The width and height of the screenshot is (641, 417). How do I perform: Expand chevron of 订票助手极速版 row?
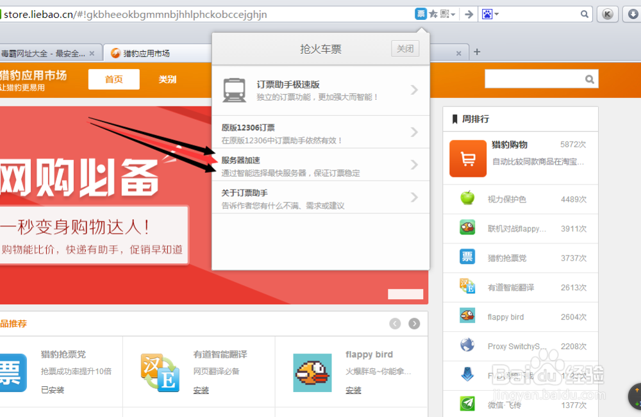click(414, 90)
